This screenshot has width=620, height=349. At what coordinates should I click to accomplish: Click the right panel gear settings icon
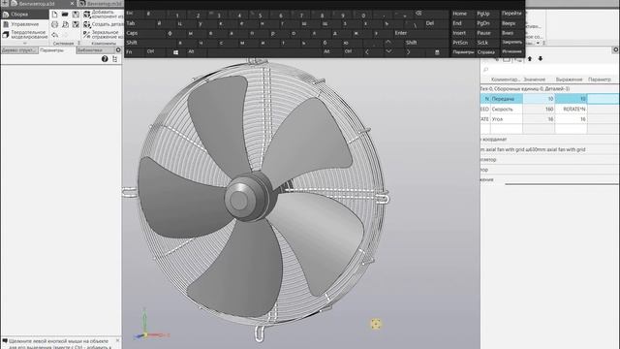[x=616, y=49]
